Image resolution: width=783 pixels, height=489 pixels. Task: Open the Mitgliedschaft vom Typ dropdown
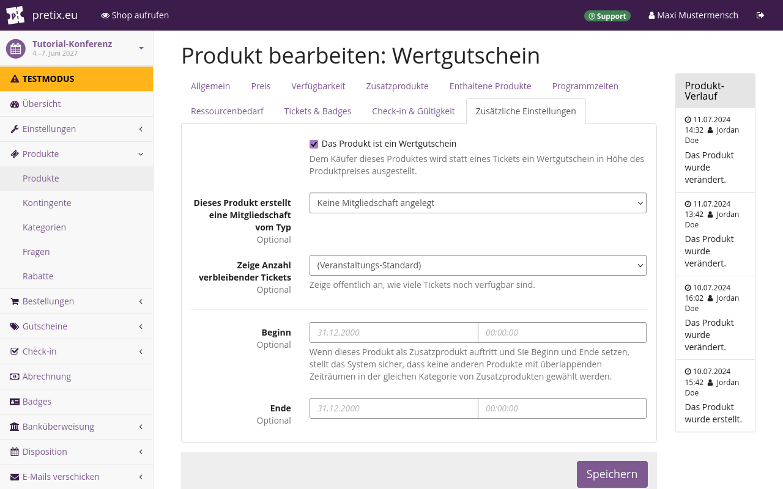478,203
